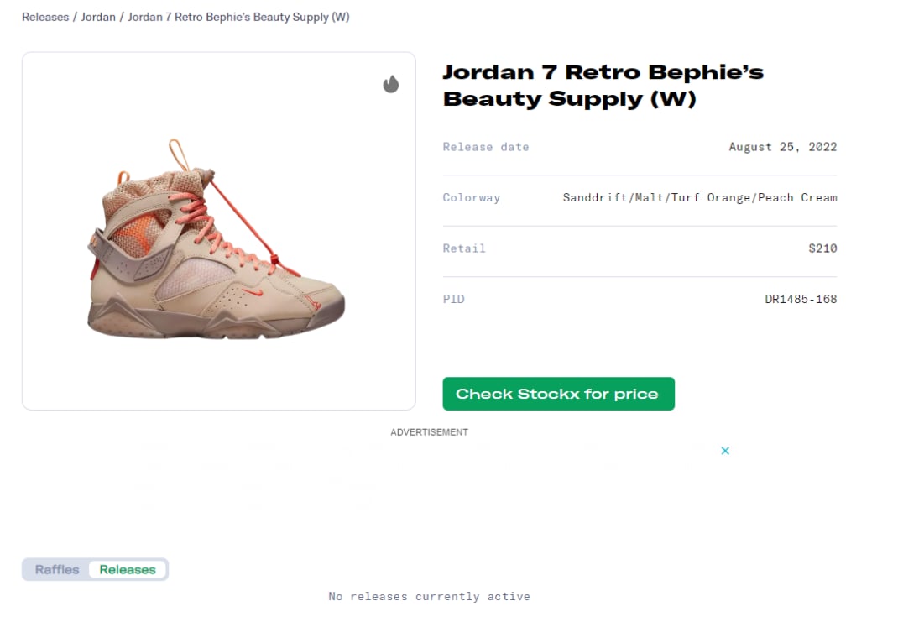This screenshot has height=638, width=898.
Task: Switch to the Raffles tab
Action: point(57,569)
